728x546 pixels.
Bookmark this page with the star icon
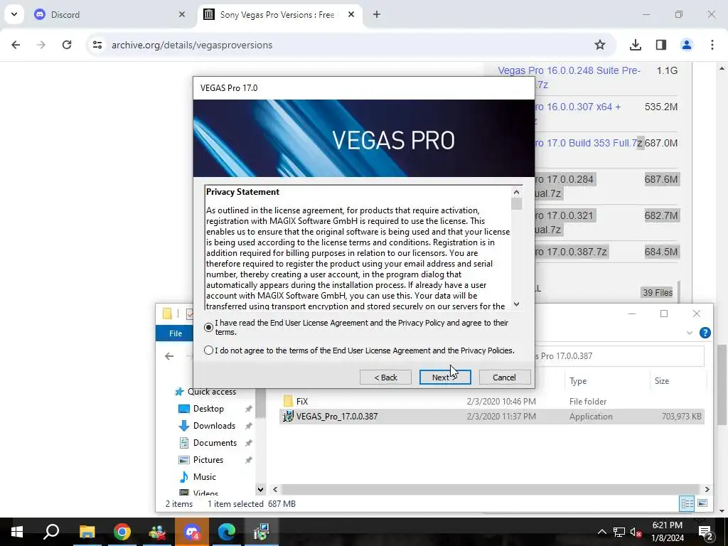pos(600,45)
